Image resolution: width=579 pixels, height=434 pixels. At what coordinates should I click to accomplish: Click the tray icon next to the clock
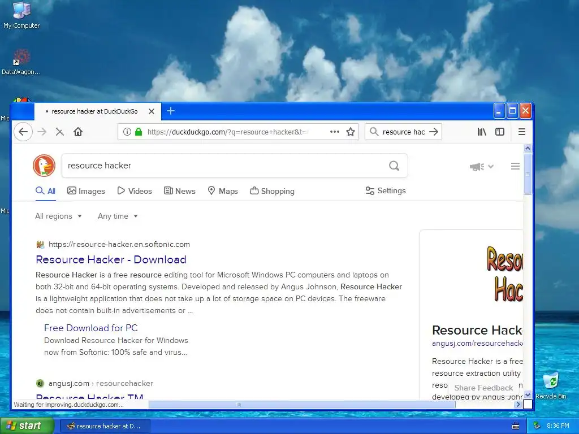pyautogui.click(x=537, y=426)
